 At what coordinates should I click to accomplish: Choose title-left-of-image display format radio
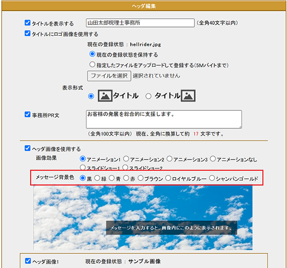[148, 96]
